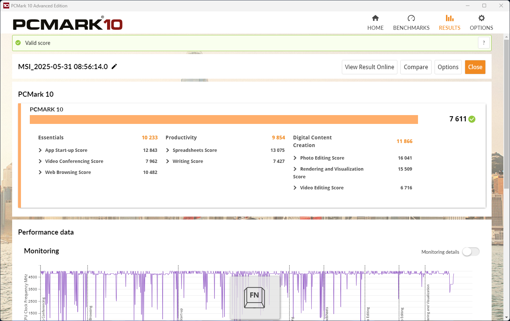
Task: Click the Video Conferencing value 7 962
Action: coord(151,161)
